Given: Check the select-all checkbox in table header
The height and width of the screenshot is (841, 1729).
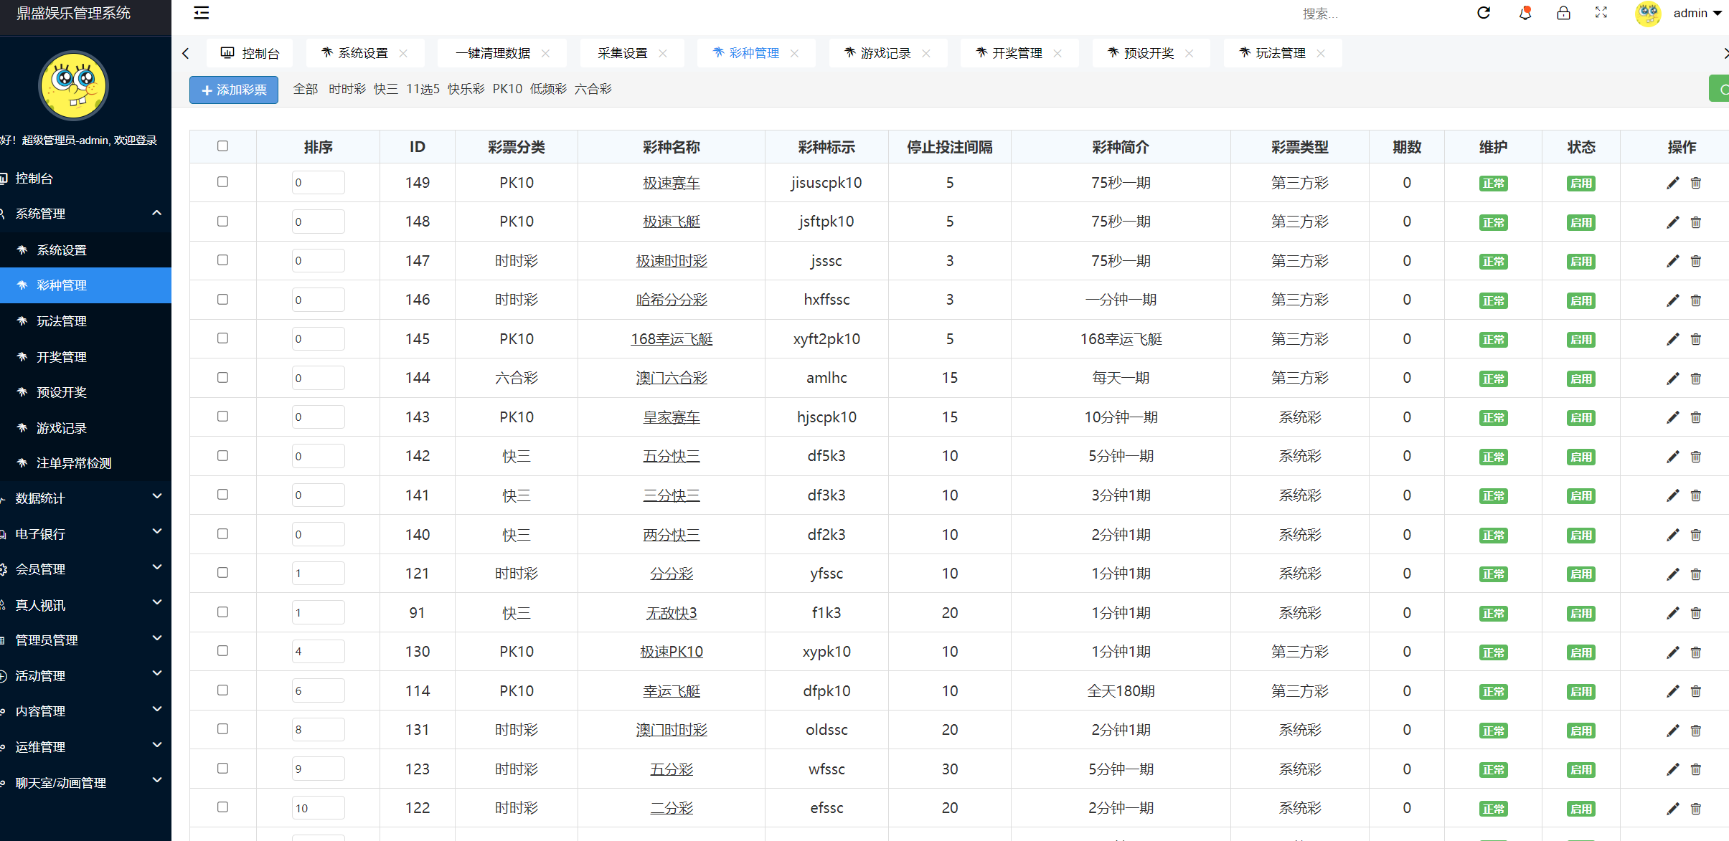Looking at the screenshot, I should pyautogui.click(x=222, y=146).
